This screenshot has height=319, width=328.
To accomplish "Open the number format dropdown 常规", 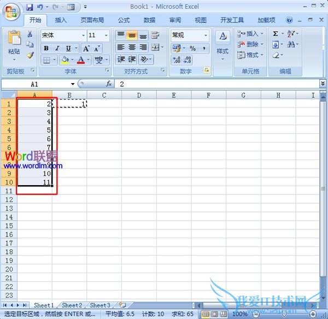I will pyautogui.click(x=206, y=36).
